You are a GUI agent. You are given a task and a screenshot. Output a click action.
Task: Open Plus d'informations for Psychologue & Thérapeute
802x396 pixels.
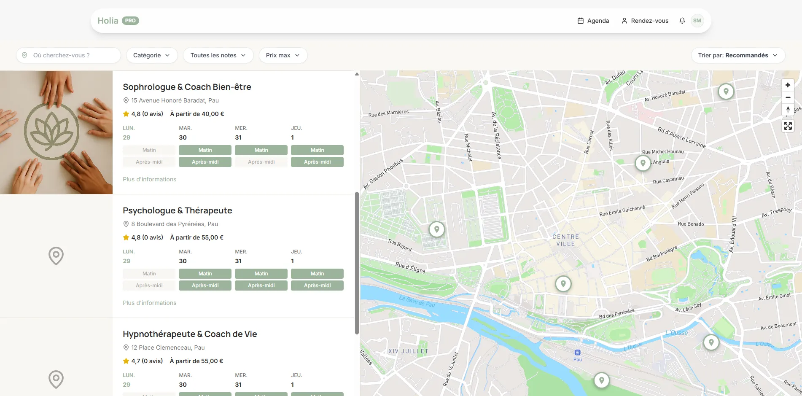coord(149,302)
